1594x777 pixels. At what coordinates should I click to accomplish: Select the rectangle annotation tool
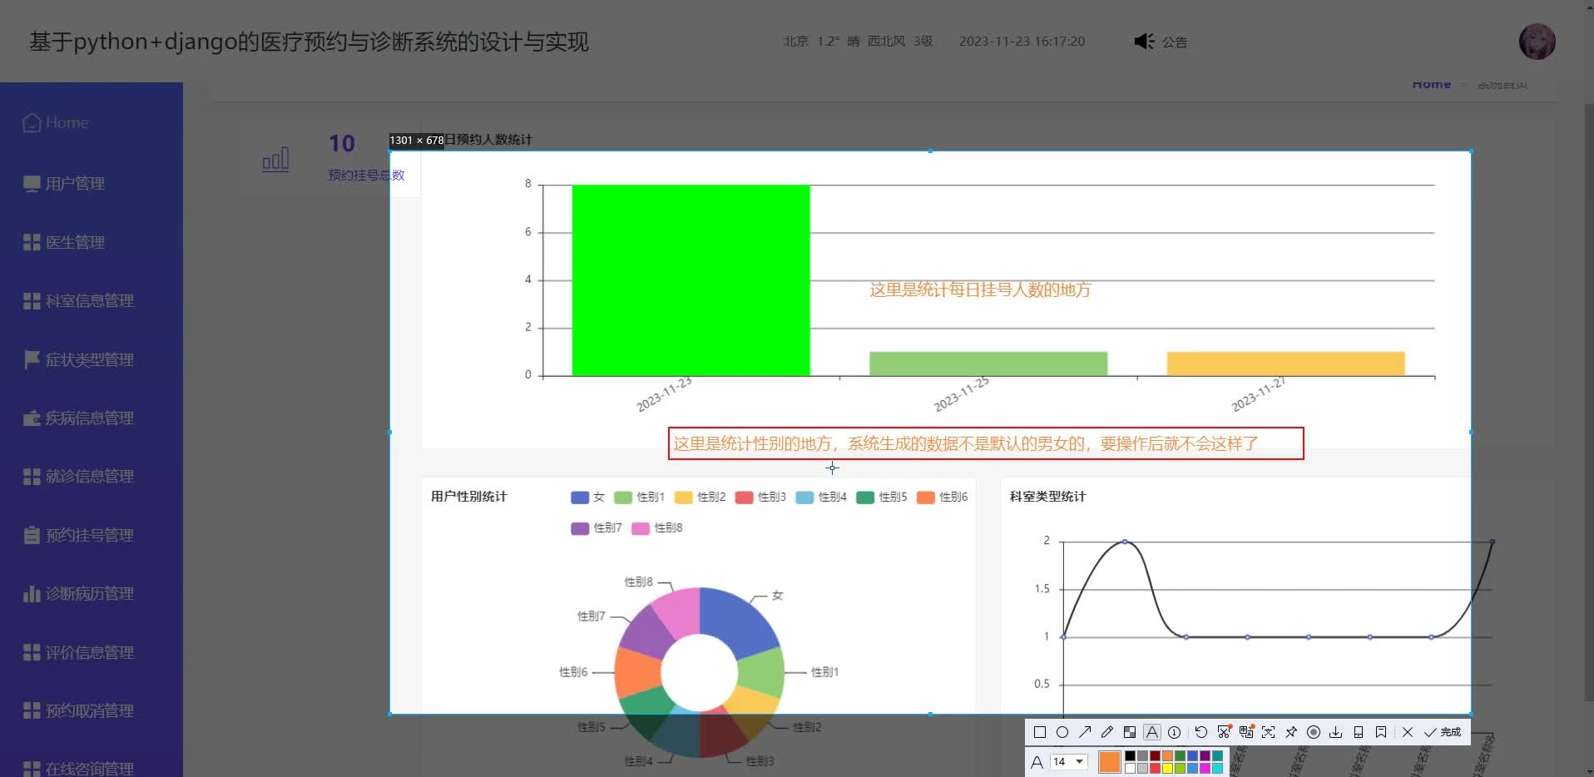pos(1039,732)
